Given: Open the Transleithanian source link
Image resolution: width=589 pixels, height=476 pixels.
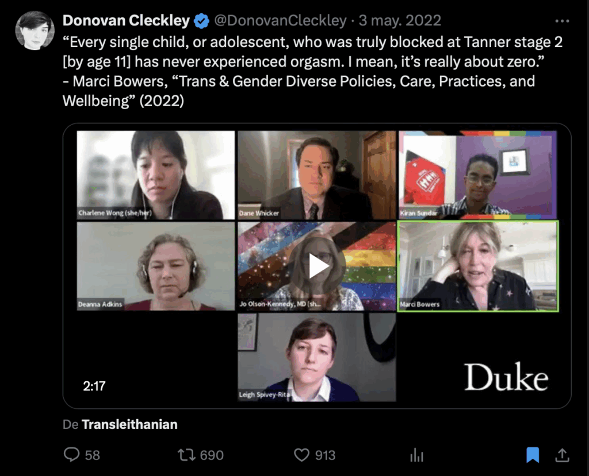Looking at the screenshot, I should pos(129,424).
